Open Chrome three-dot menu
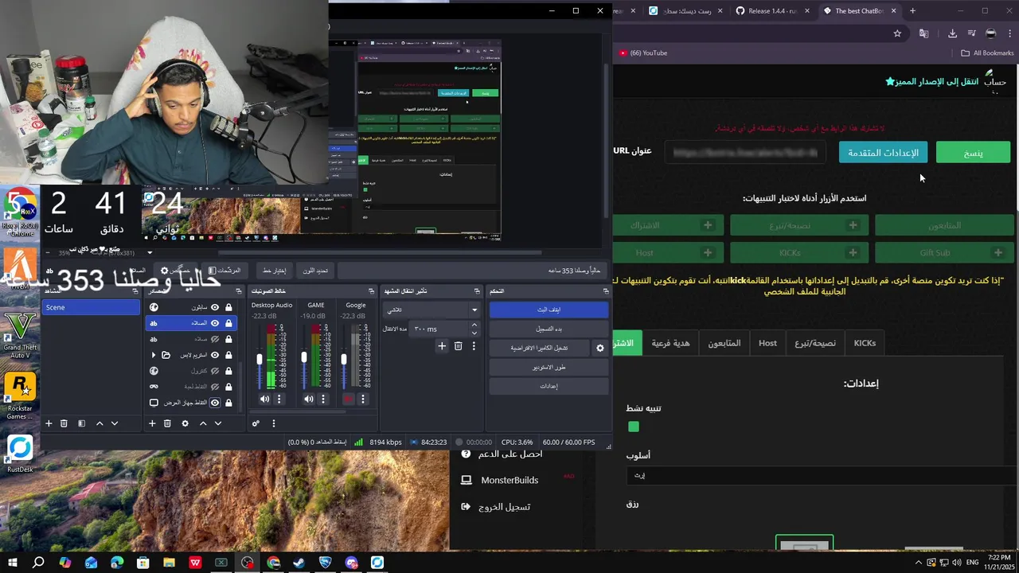 (x=1011, y=33)
